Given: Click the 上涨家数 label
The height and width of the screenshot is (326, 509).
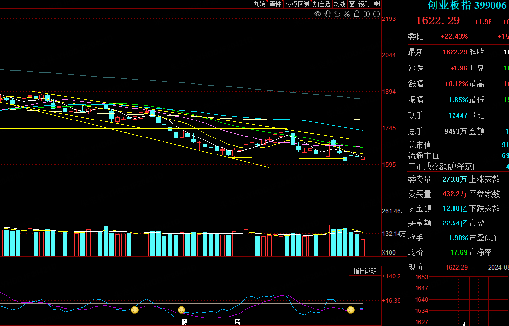Looking at the screenshot, I should [484, 180].
